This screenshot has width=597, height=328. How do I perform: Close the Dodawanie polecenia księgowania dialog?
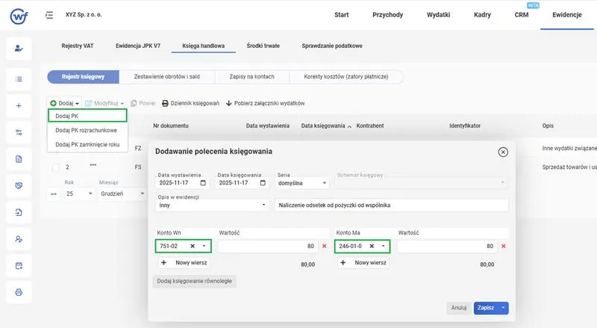click(503, 152)
